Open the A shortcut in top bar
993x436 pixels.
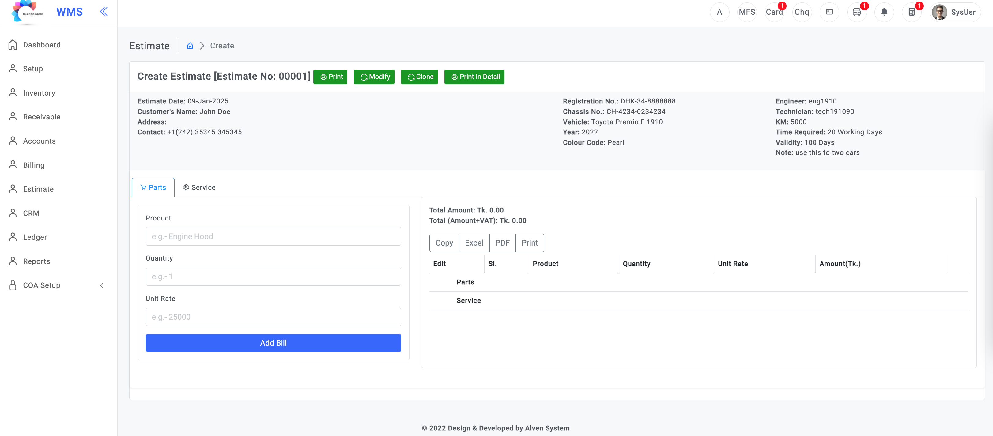click(719, 12)
